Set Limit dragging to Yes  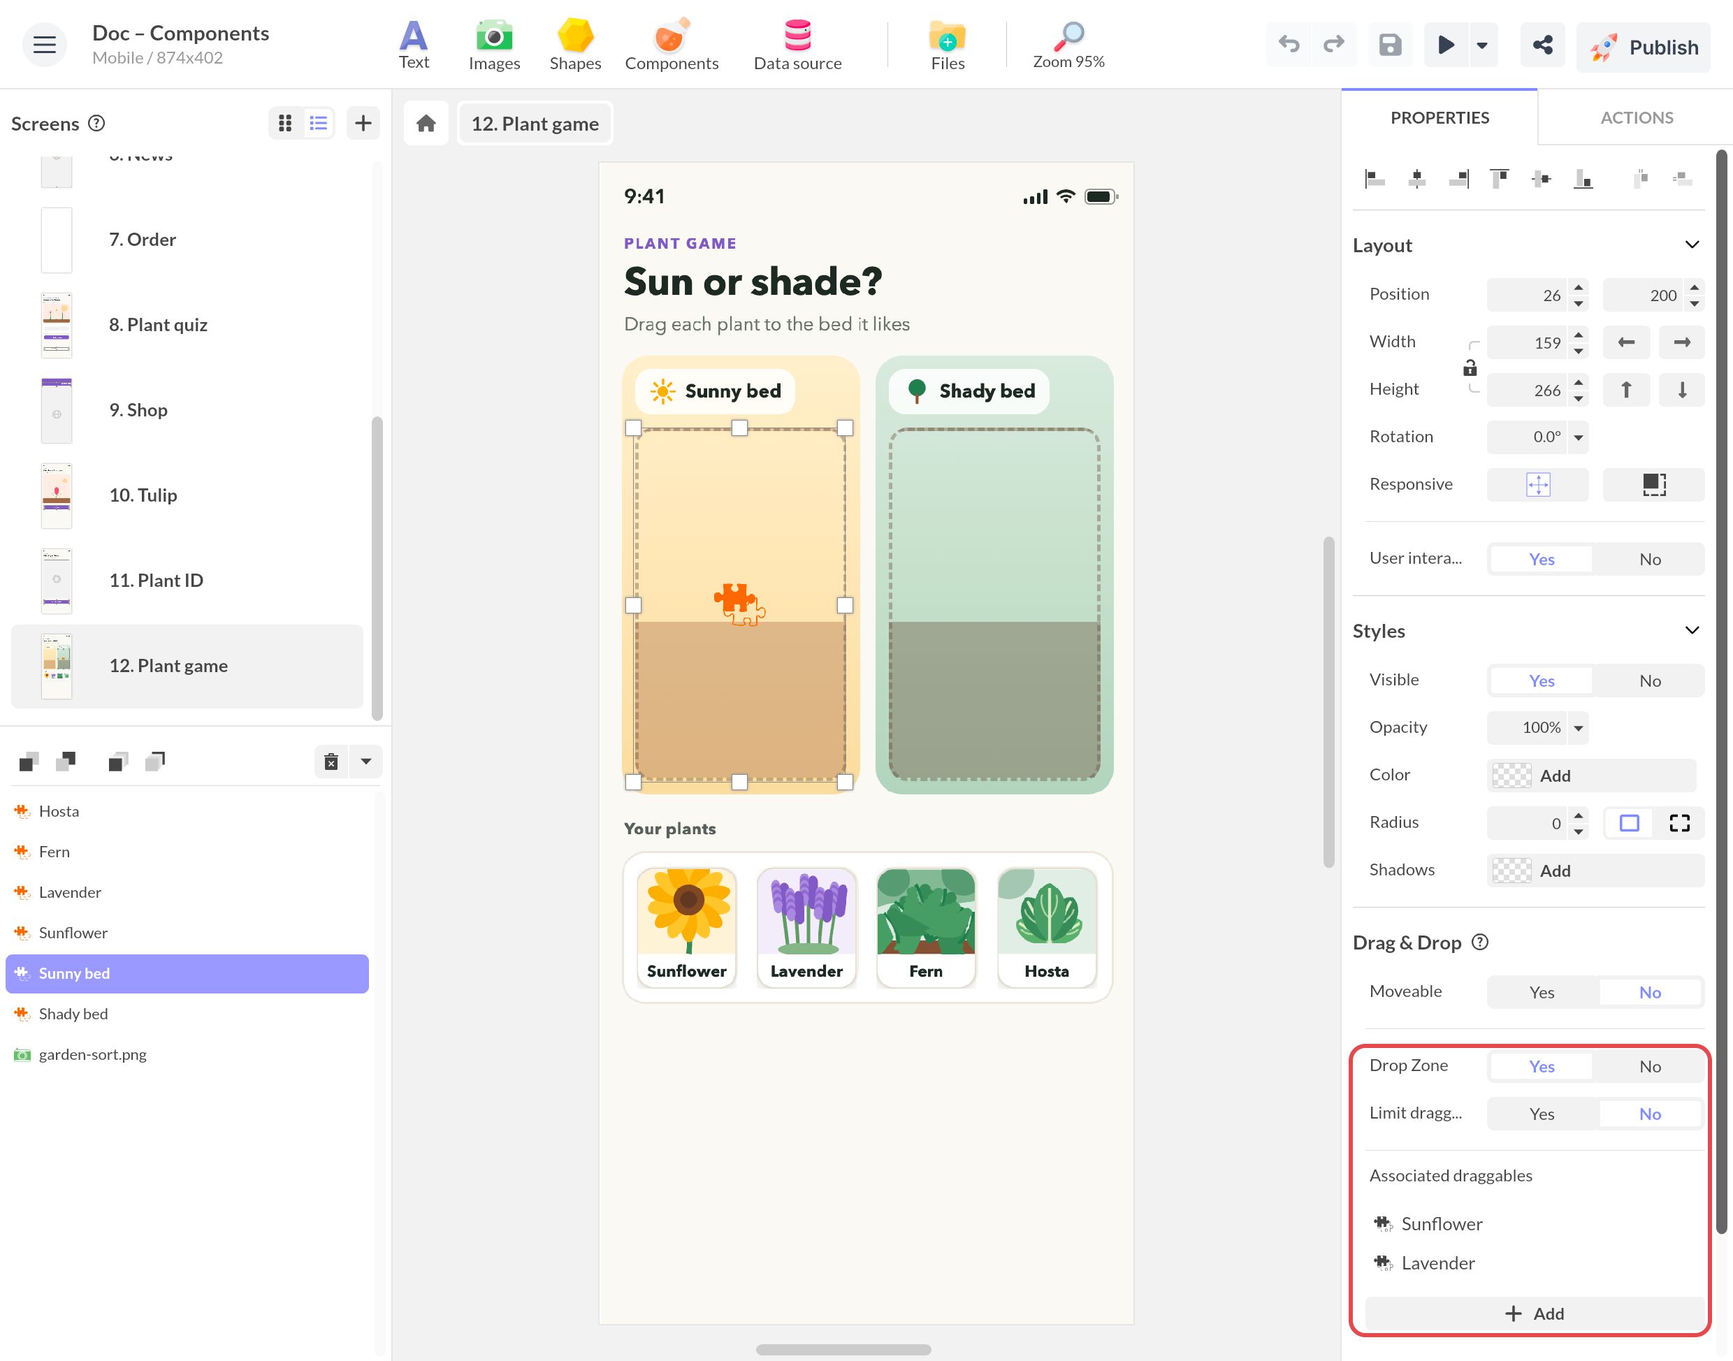tap(1542, 1114)
